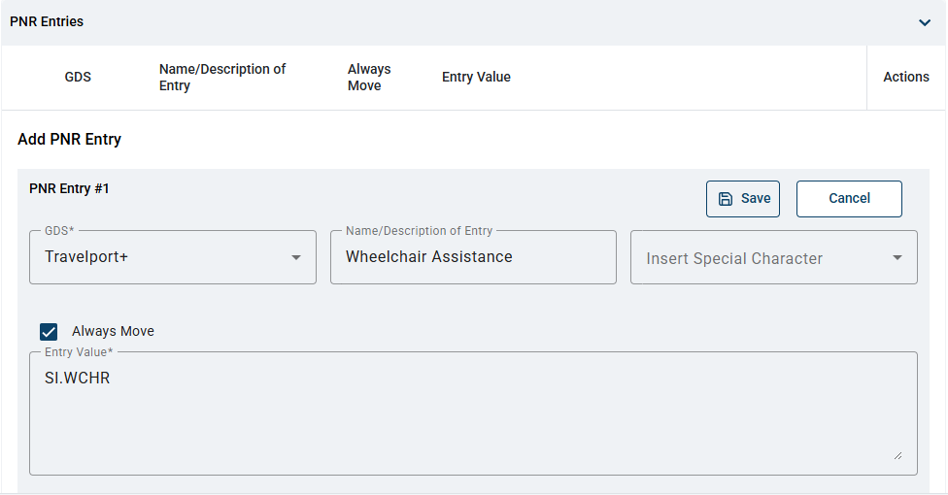Uncheck the Always Move checkbox

(49, 332)
